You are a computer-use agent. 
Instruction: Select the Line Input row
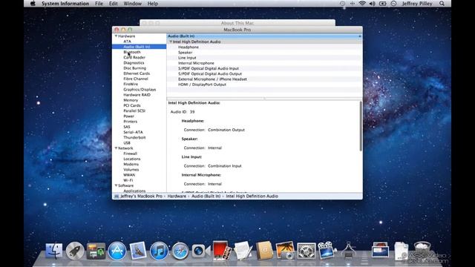pos(264,58)
